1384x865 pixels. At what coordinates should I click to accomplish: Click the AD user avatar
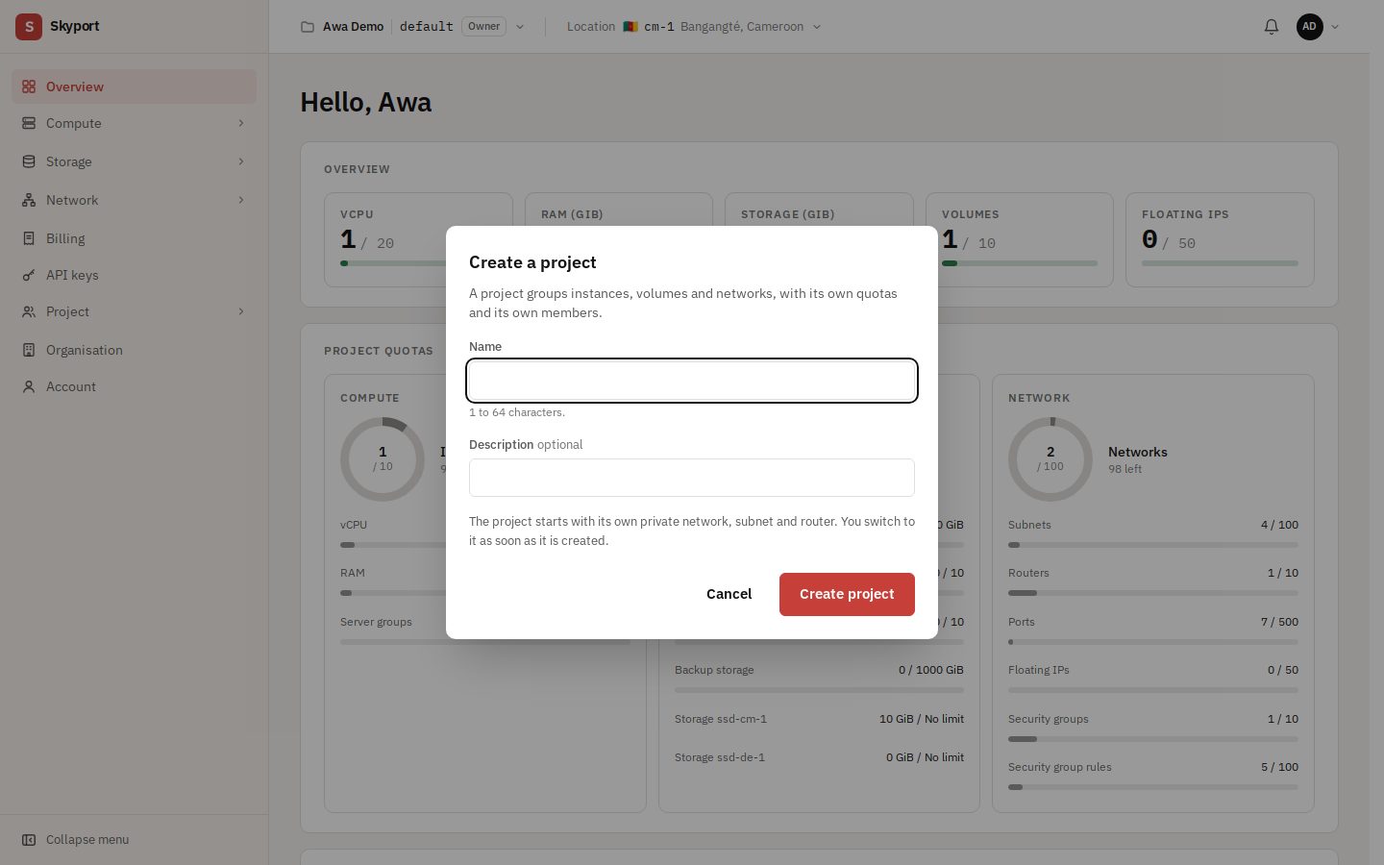coord(1309,27)
